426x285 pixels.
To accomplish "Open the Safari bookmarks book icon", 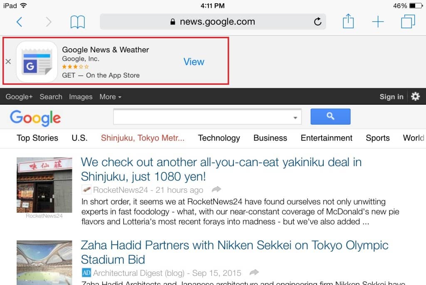I will pos(78,22).
